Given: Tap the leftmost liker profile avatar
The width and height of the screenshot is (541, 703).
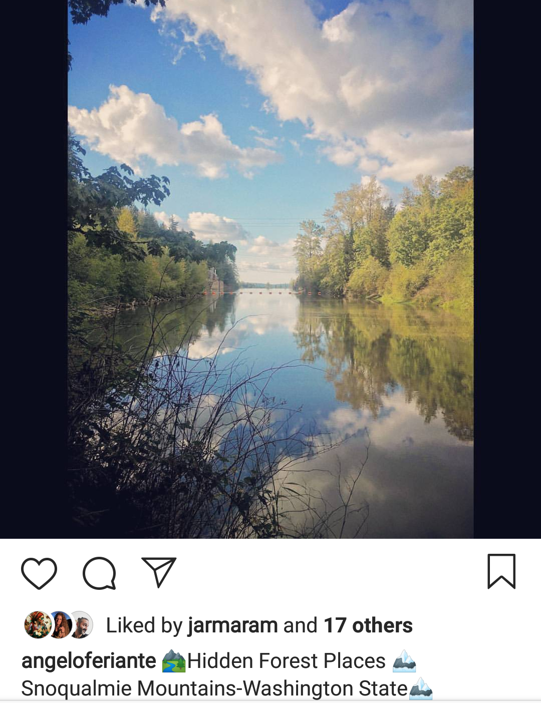Looking at the screenshot, I should [x=37, y=625].
